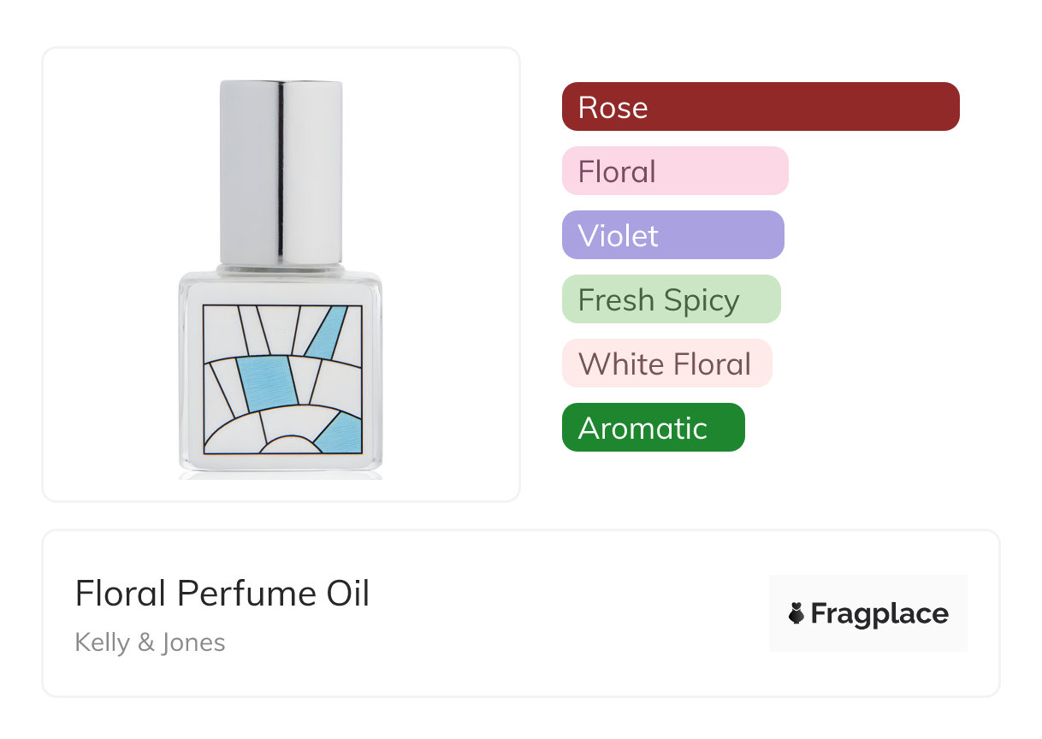The width and height of the screenshot is (1042, 739).
Task: Click the Fragplace wordmark text
Action: point(879,614)
